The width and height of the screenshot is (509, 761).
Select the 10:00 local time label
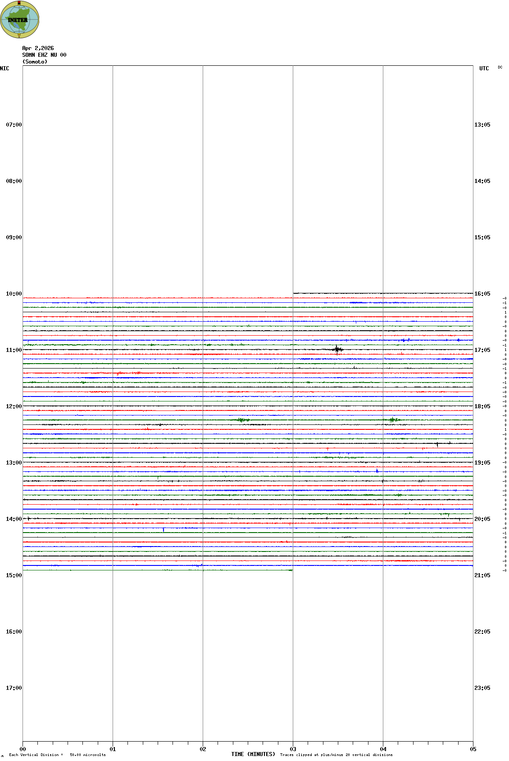pyautogui.click(x=14, y=294)
